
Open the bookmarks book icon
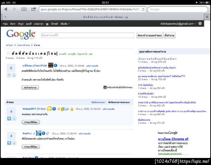(x=24, y=9)
